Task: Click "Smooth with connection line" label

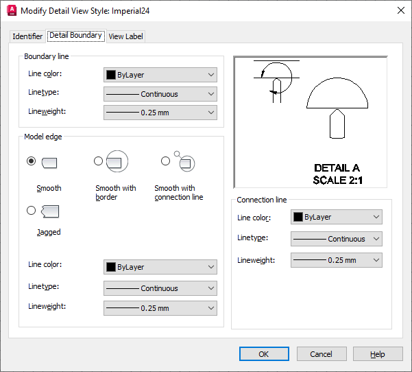Action: (x=179, y=193)
